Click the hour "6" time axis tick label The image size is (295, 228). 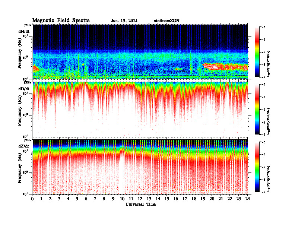[x=86, y=199]
